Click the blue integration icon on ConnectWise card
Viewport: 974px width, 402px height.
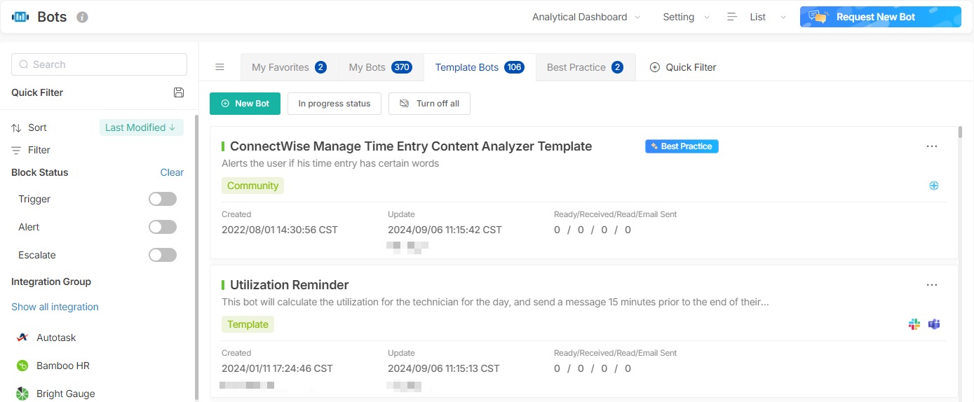[933, 186]
